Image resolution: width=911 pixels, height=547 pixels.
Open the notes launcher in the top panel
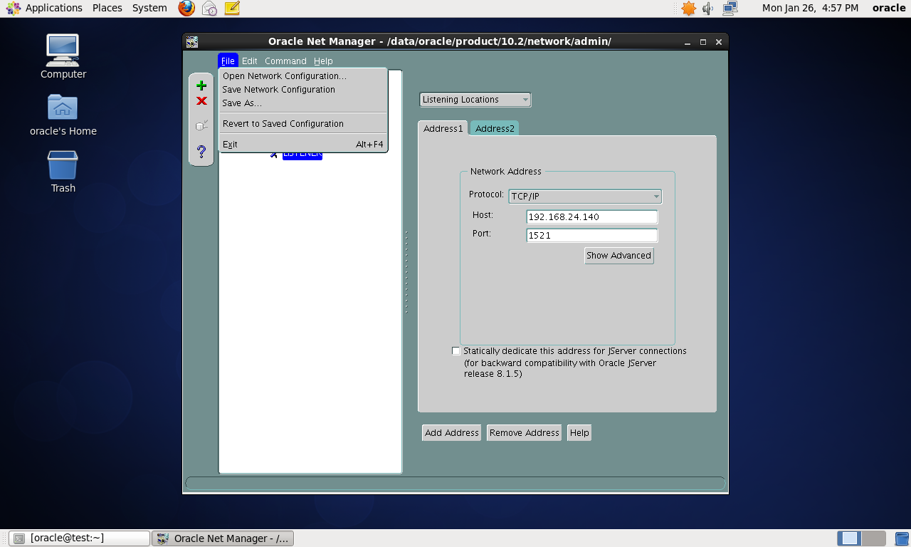click(x=232, y=8)
